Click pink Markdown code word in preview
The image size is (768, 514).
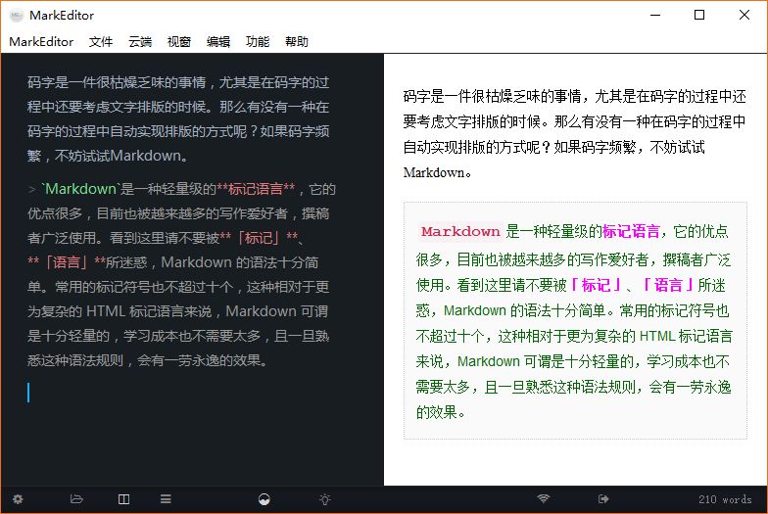[x=460, y=231]
